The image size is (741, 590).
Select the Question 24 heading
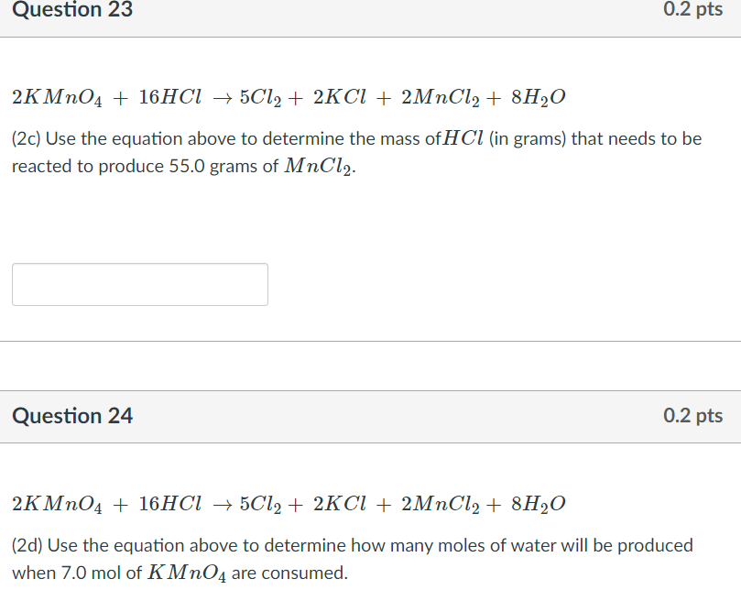(x=72, y=416)
